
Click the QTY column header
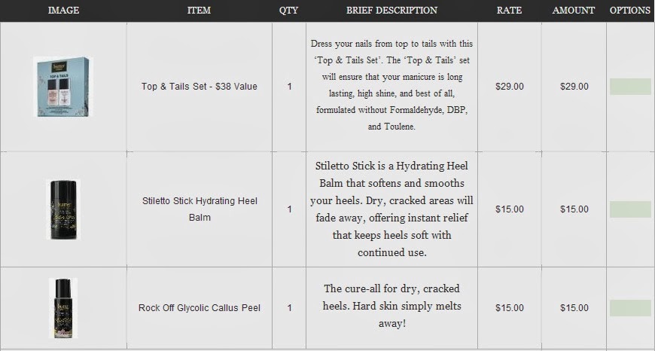coord(288,11)
